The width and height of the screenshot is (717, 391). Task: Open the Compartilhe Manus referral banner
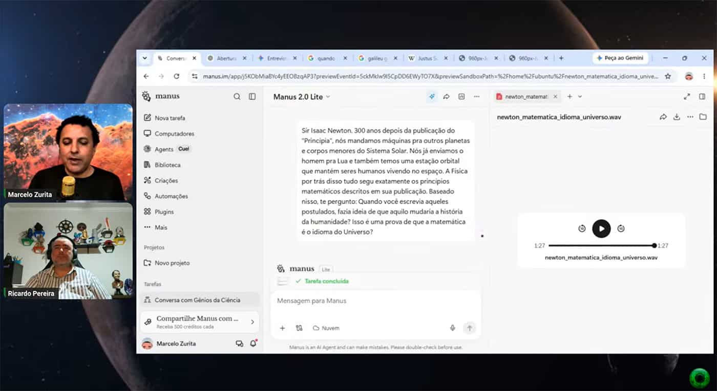click(200, 322)
